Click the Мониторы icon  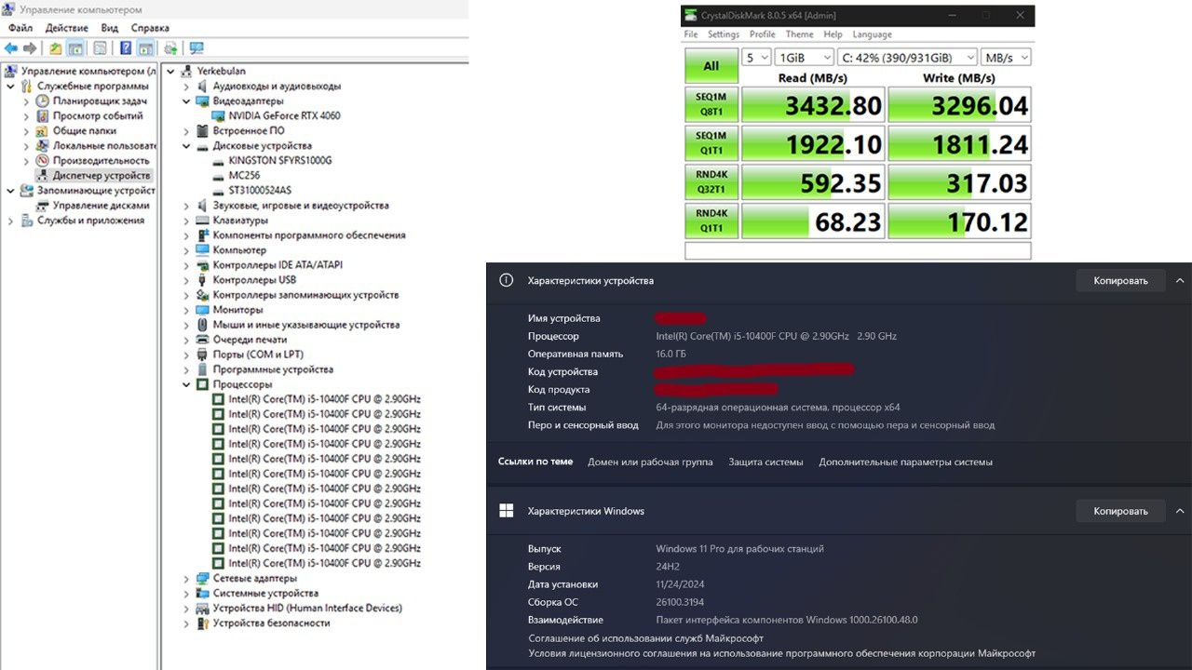tap(202, 309)
